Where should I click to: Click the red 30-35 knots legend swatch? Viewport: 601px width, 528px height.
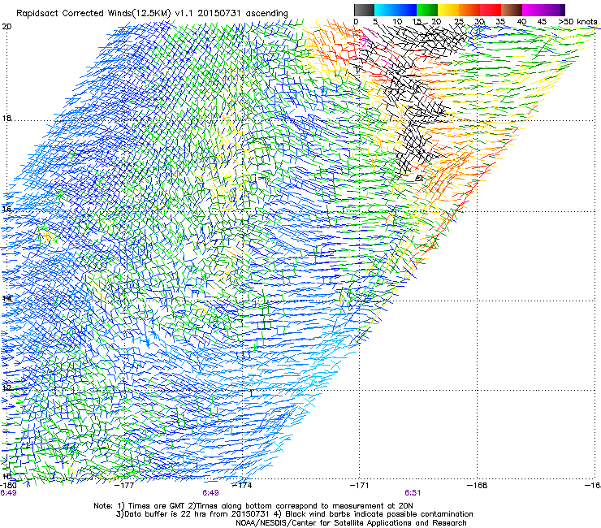click(x=491, y=10)
